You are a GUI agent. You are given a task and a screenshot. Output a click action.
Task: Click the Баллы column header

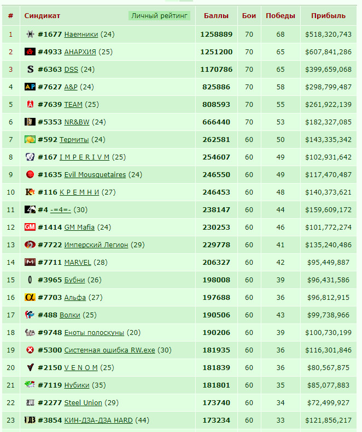(x=216, y=16)
